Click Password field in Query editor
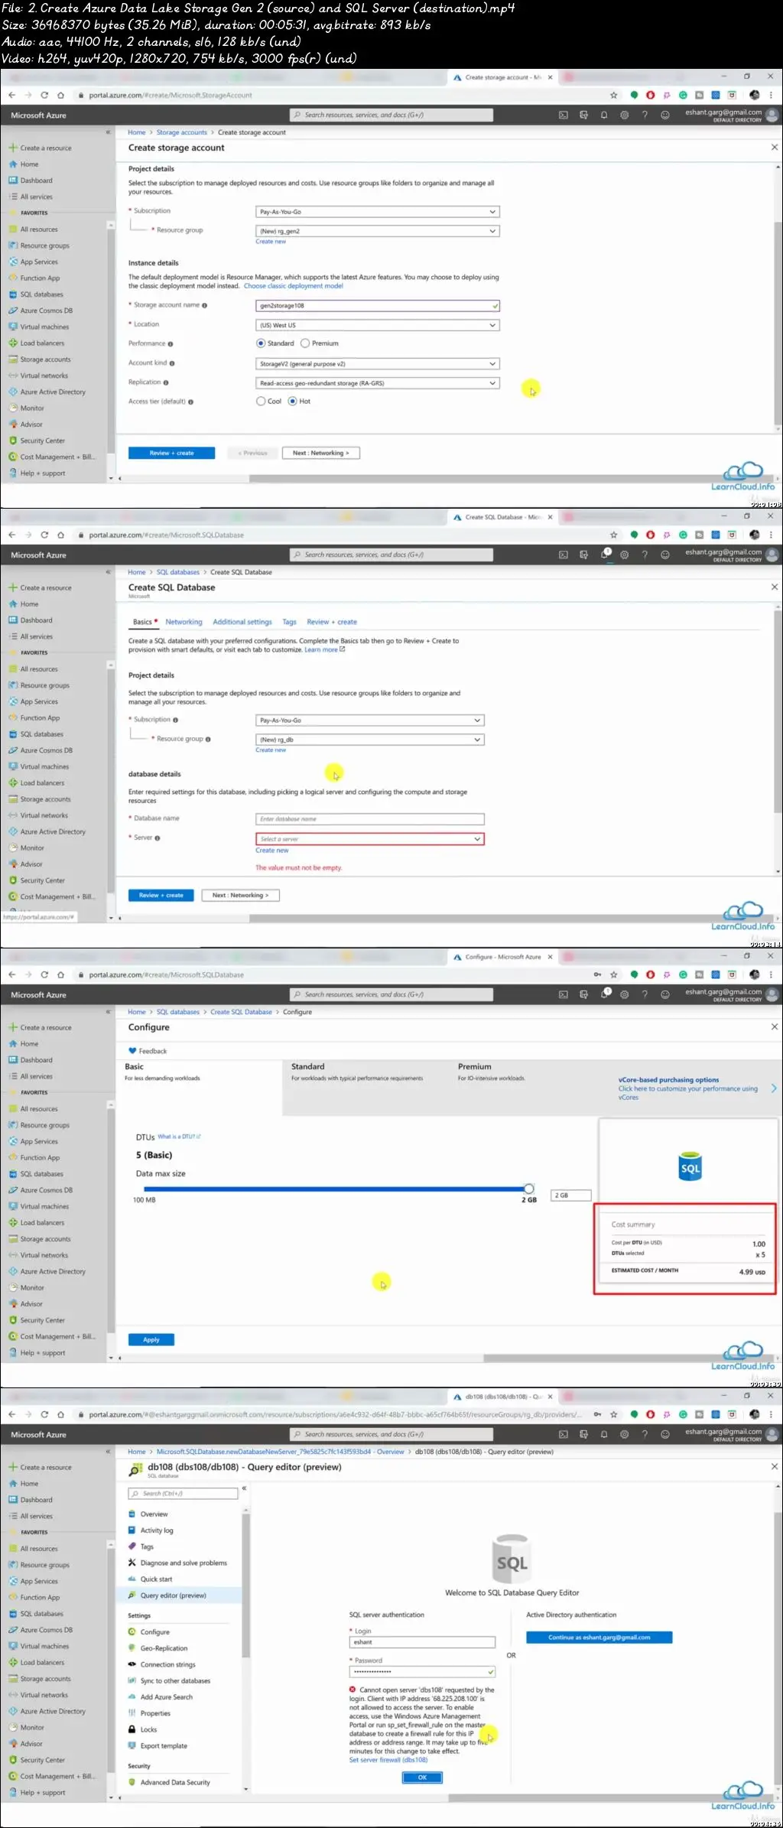This screenshot has width=783, height=1828. click(x=422, y=1672)
